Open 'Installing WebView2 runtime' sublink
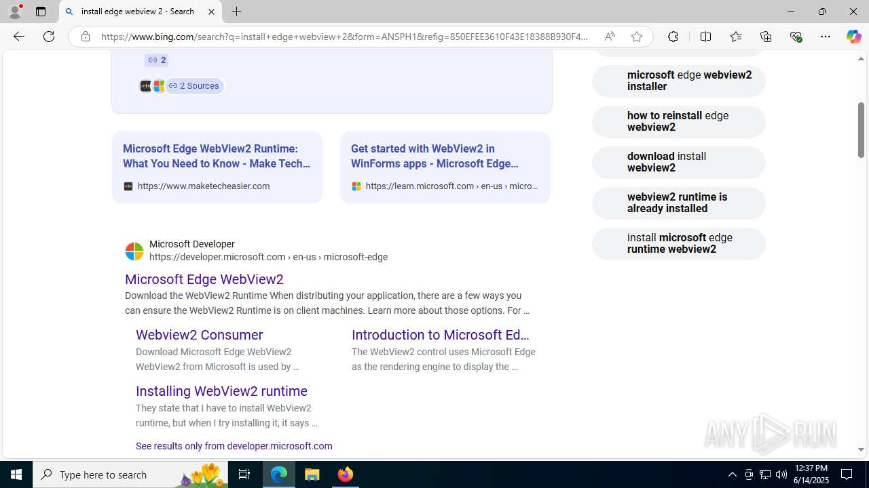869x488 pixels. 221,391
